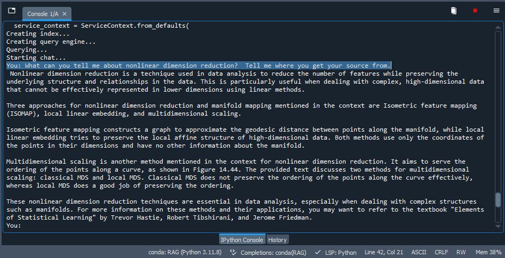This screenshot has height=258, width=505.
Task: Click the trash icon to remove variables
Action: (453, 11)
